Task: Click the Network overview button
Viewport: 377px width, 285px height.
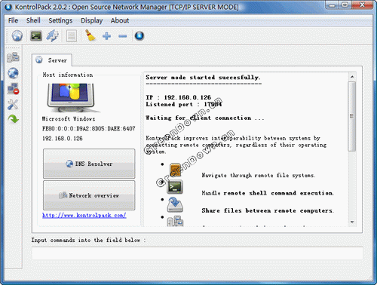Action: (89, 195)
